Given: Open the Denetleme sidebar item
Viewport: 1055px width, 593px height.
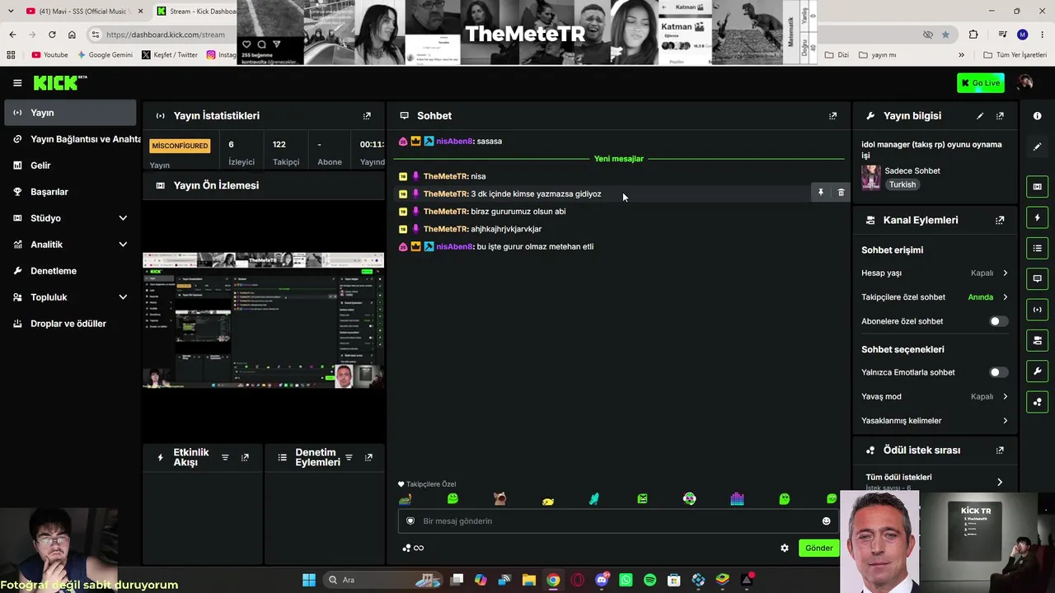Looking at the screenshot, I should tap(69, 271).
